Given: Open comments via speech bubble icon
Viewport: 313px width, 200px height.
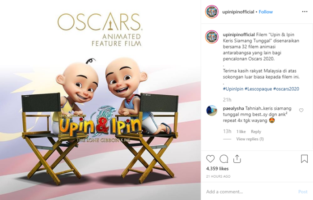Looking at the screenshot, I should [224, 159].
